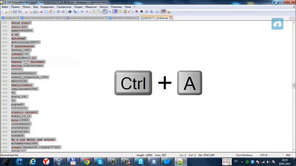Open the Поиск menu

pyautogui.click(x=26, y=7)
